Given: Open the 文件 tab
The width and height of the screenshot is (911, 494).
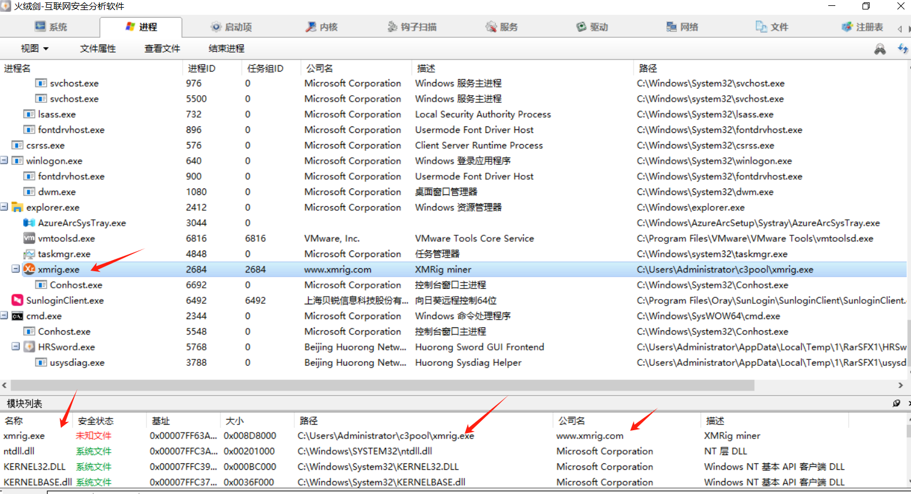Looking at the screenshot, I should point(772,27).
